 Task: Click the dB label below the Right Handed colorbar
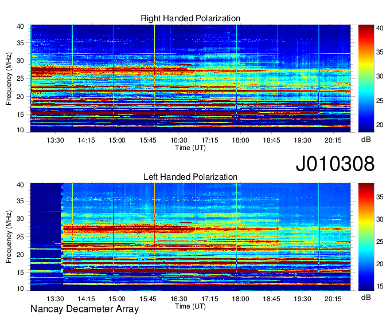point(366,140)
